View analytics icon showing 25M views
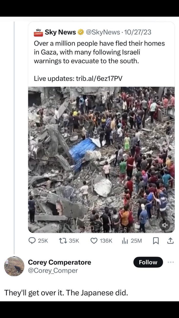Image resolution: width=179 pixels, height=318 pixels. pyautogui.click(x=125, y=240)
